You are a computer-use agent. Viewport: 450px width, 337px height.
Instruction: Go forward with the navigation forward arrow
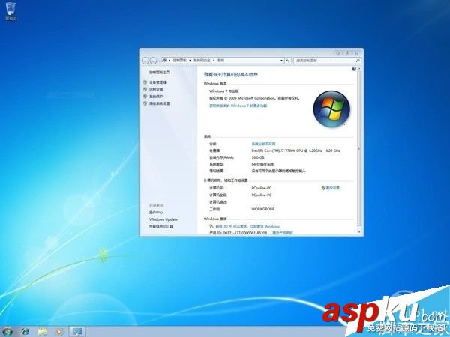click(153, 61)
